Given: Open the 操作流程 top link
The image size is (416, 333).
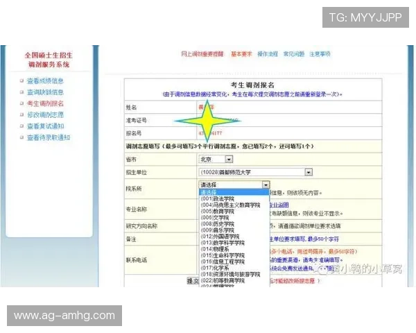Looking at the screenshot, I should pyautogui.click(x=268, y=54).
